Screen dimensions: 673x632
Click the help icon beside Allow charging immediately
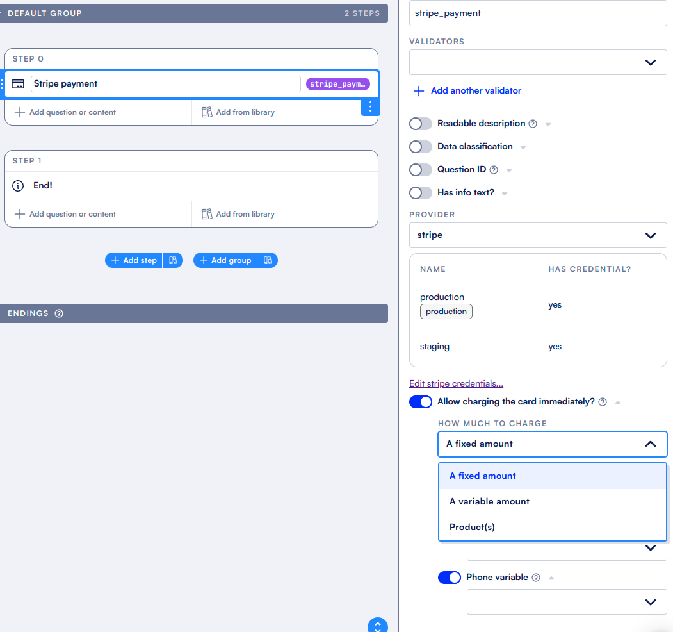(x=603, y=402)
